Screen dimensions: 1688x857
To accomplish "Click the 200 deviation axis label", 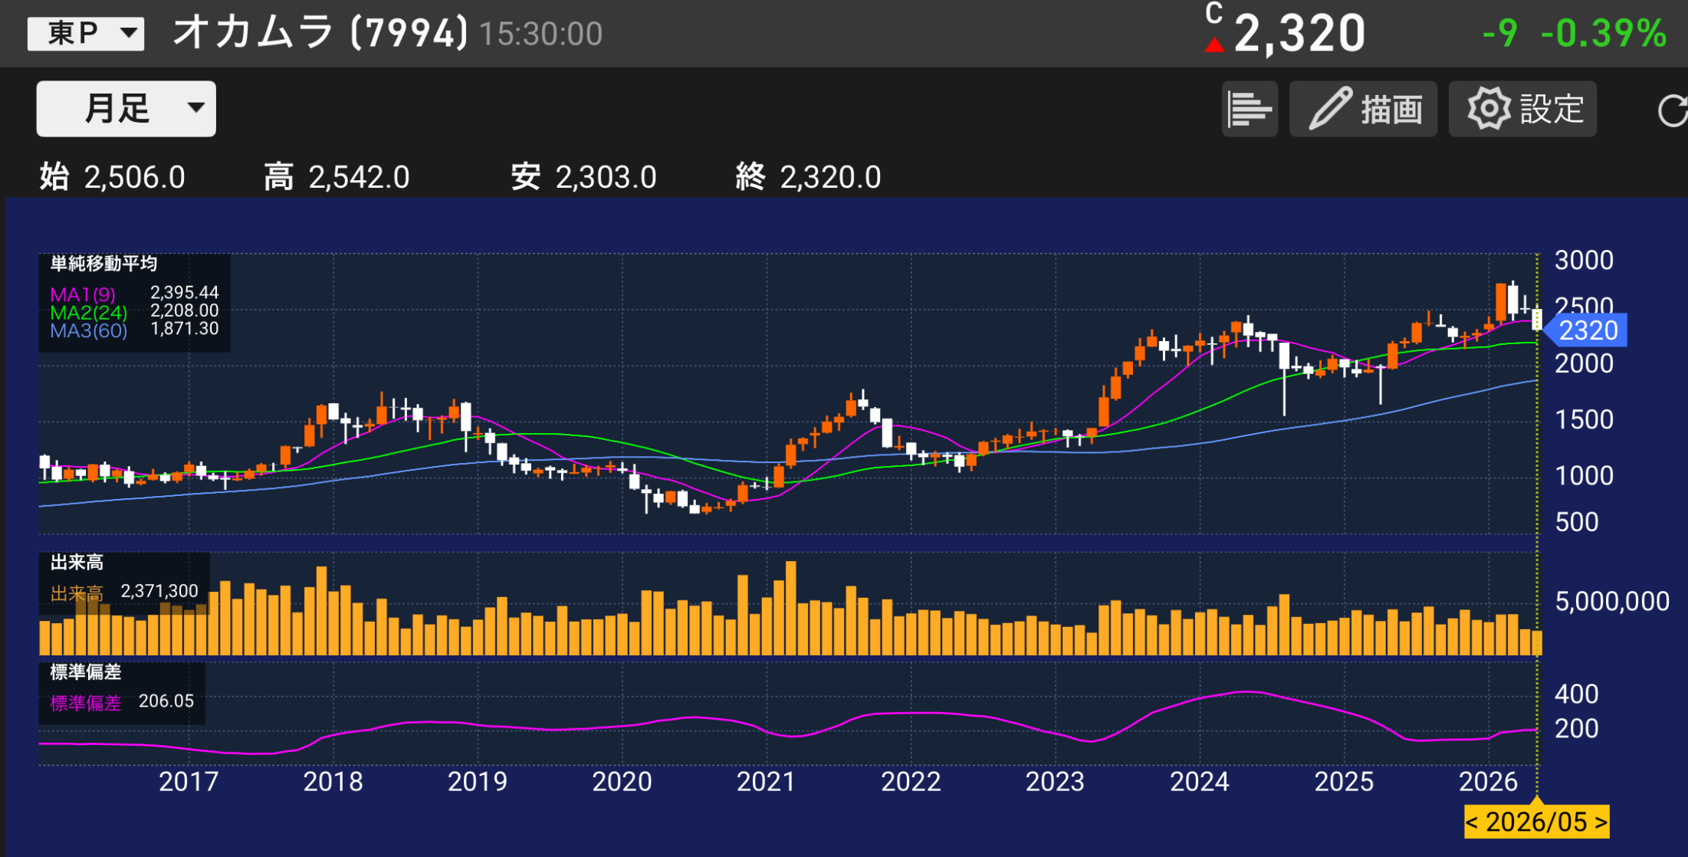I will pos(1576,729).
